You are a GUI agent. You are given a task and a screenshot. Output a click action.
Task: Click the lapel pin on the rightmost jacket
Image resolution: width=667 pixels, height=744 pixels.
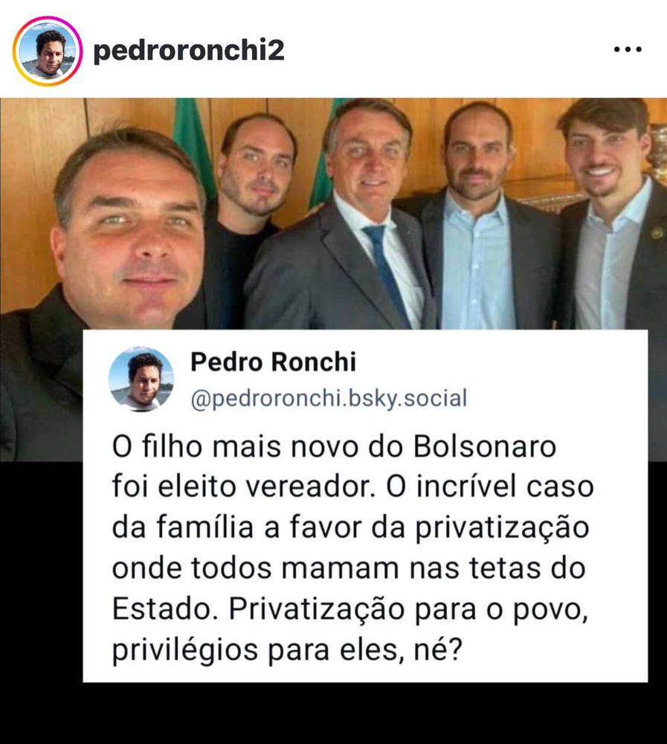(x=657, y=232)
